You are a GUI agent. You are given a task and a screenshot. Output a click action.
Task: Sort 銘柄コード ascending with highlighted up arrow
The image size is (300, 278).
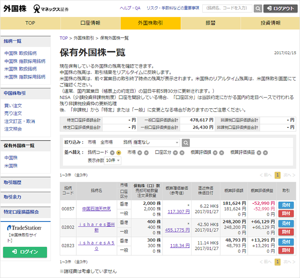119,152
